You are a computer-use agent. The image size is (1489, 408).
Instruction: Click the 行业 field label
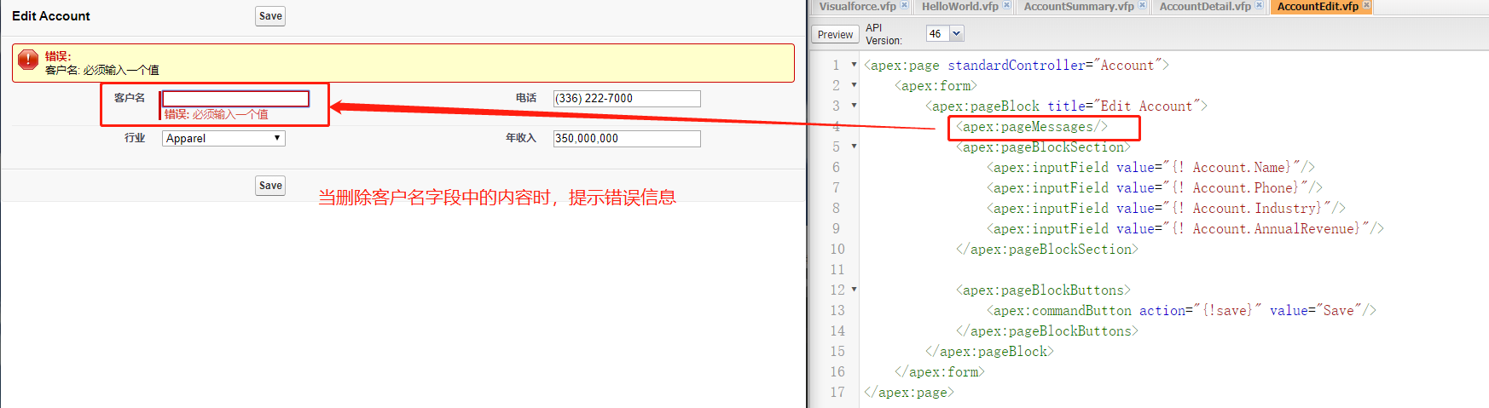pyautogui.click(x=135, y=138)
